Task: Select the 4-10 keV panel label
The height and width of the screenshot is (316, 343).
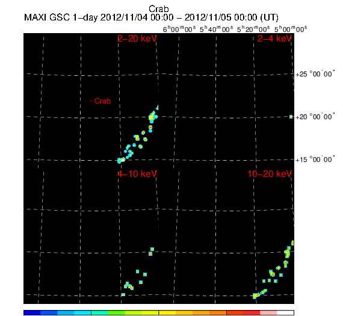Action: pos(137,174)
